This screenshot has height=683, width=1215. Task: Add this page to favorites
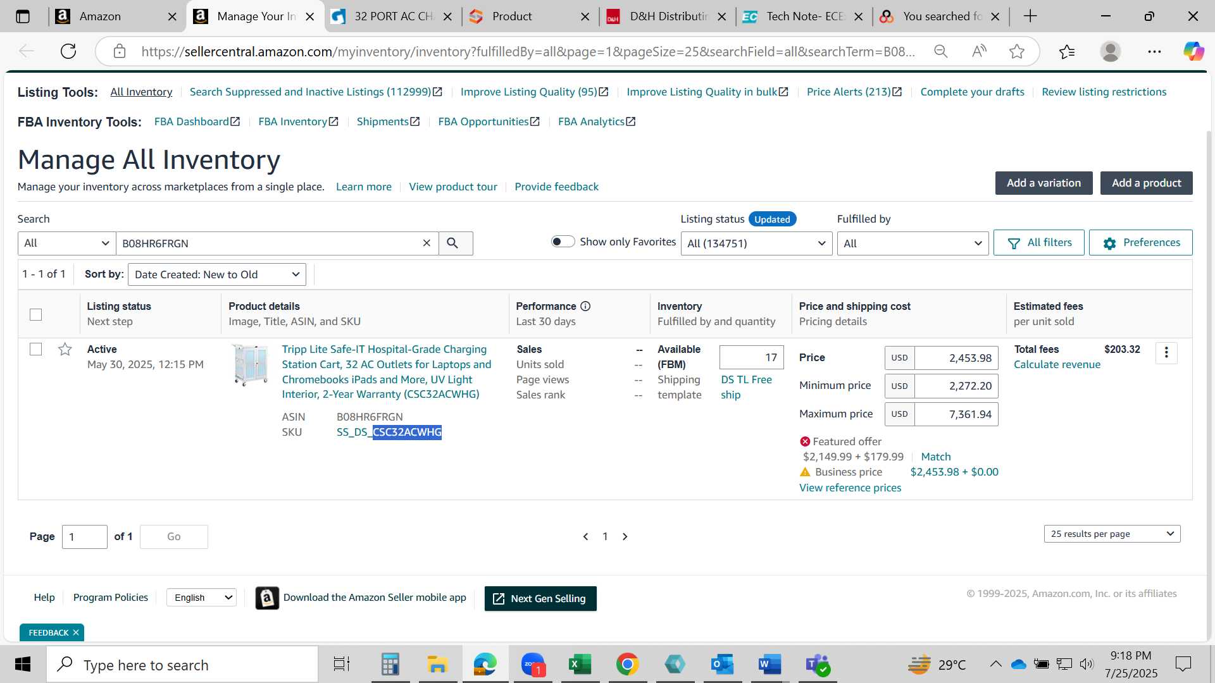click(x=1017, y=51)
